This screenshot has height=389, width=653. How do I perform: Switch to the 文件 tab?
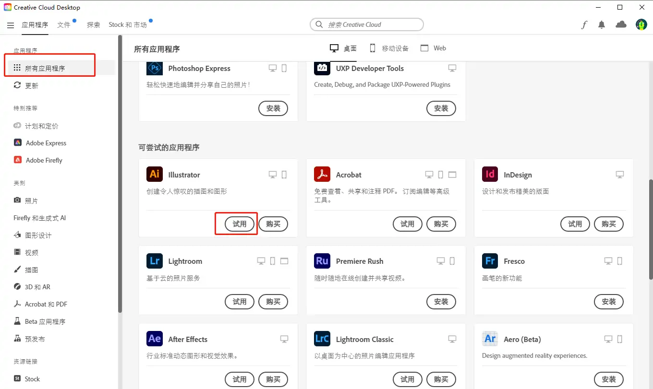click(65, 24)
